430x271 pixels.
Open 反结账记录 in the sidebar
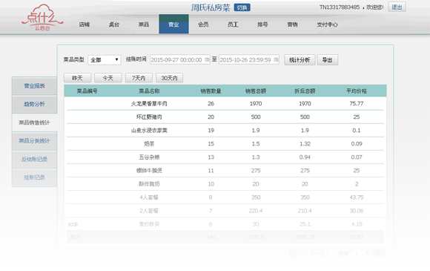[x=34, y=159]
